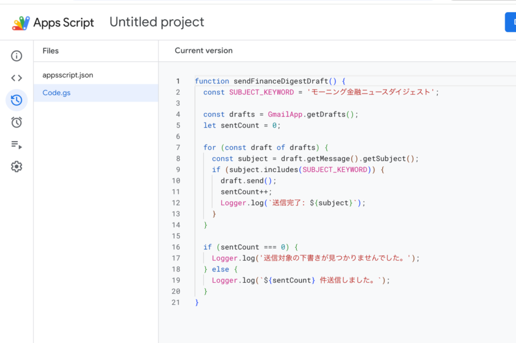
Task: Open the Triggers alarm clock icon
Action: [17, 122]
